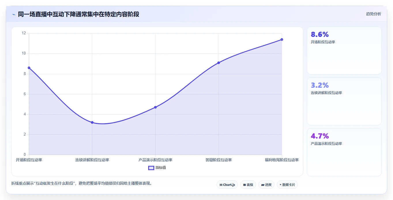Click x-axis label 连续讲解阶段互动率

click(92, 160)
